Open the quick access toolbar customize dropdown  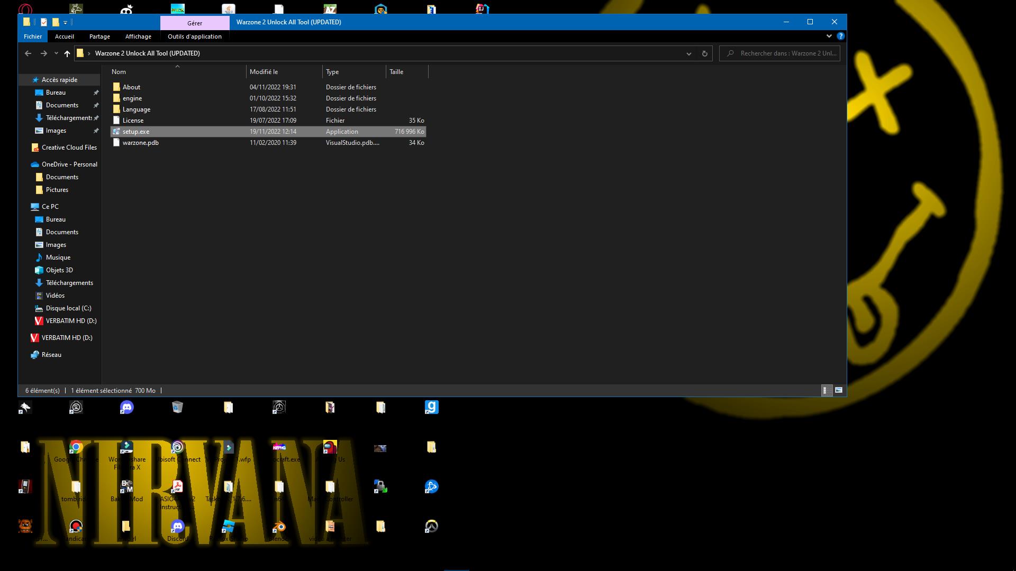coord(65,22)
